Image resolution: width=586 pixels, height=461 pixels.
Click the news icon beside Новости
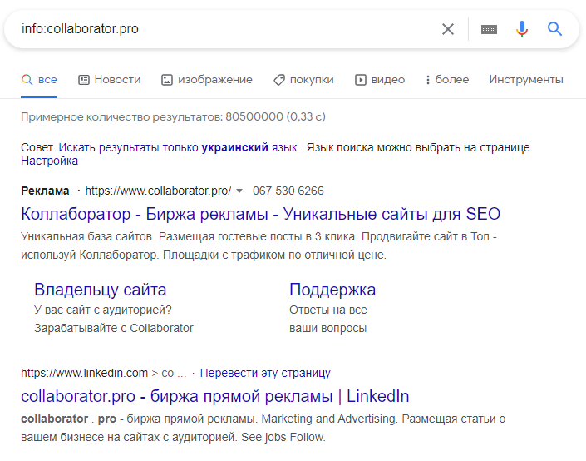click(x=83, y=80)
